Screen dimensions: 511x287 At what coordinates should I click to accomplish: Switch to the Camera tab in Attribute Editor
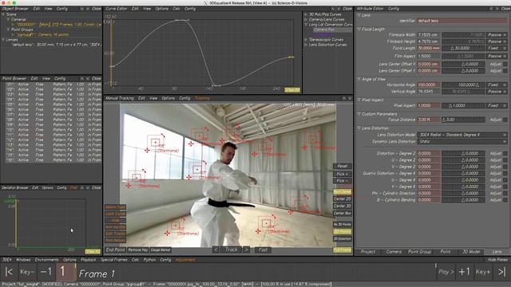pos(394,252)
